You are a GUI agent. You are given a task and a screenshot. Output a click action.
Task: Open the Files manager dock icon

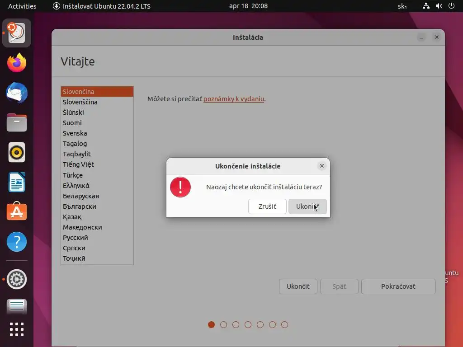pyautogui.click(x=17, y=122)
